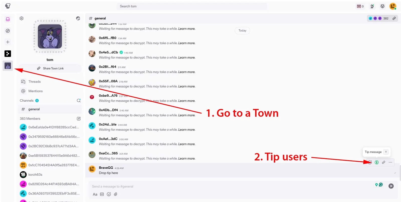
Task: Click the tom town avatar image
Action: tap(50, 36)
